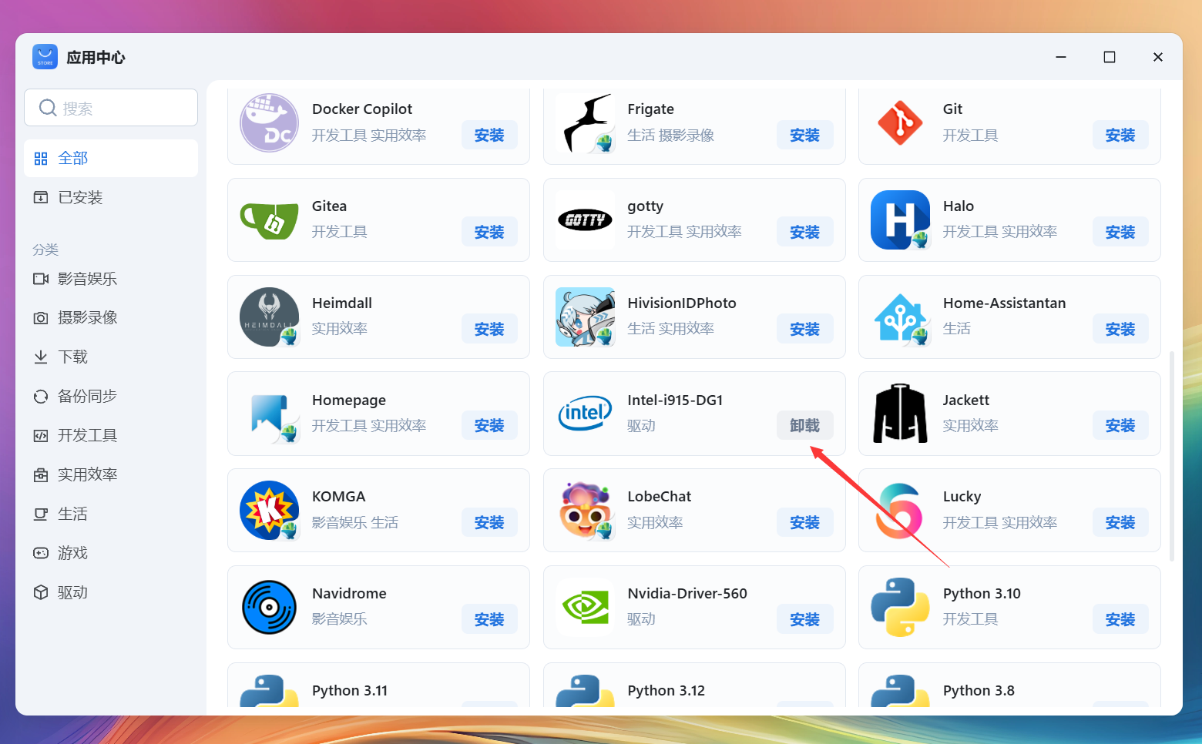Select the KOMGA app icon

(x=269, y=510)
